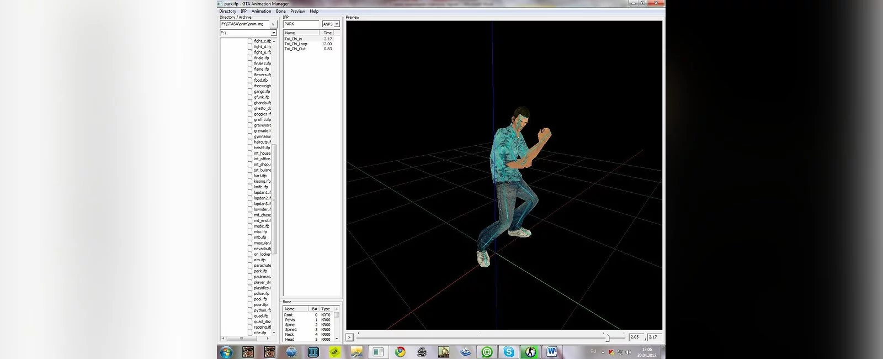Click the yellow-green sticker taskbar icon
The height and width of the screenshot is (359, 883).
(335, 352)
